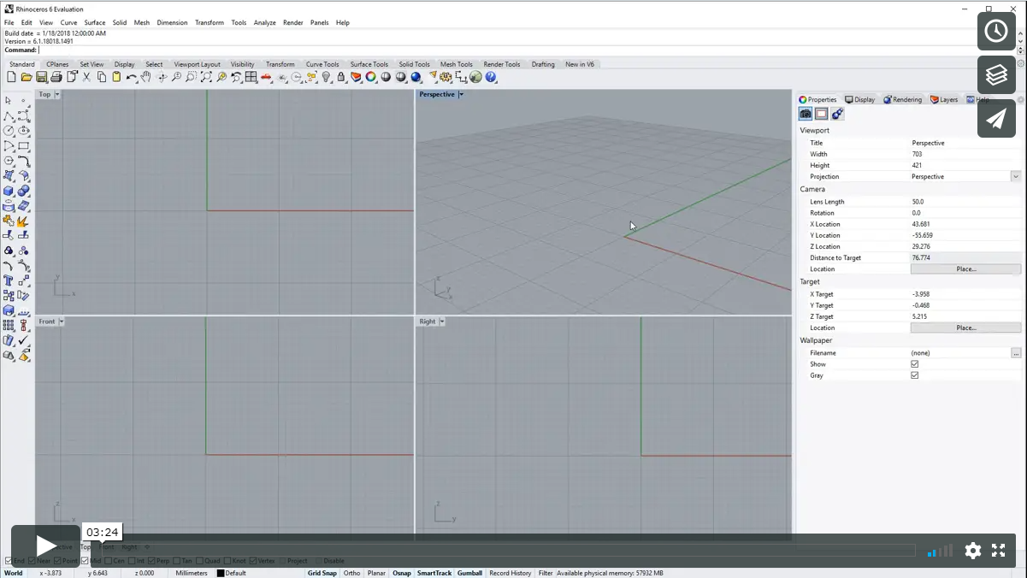This screenshot has width=1027, height=578.
Task: Enter fullscreen for the video
Action: tap(998, 551)
